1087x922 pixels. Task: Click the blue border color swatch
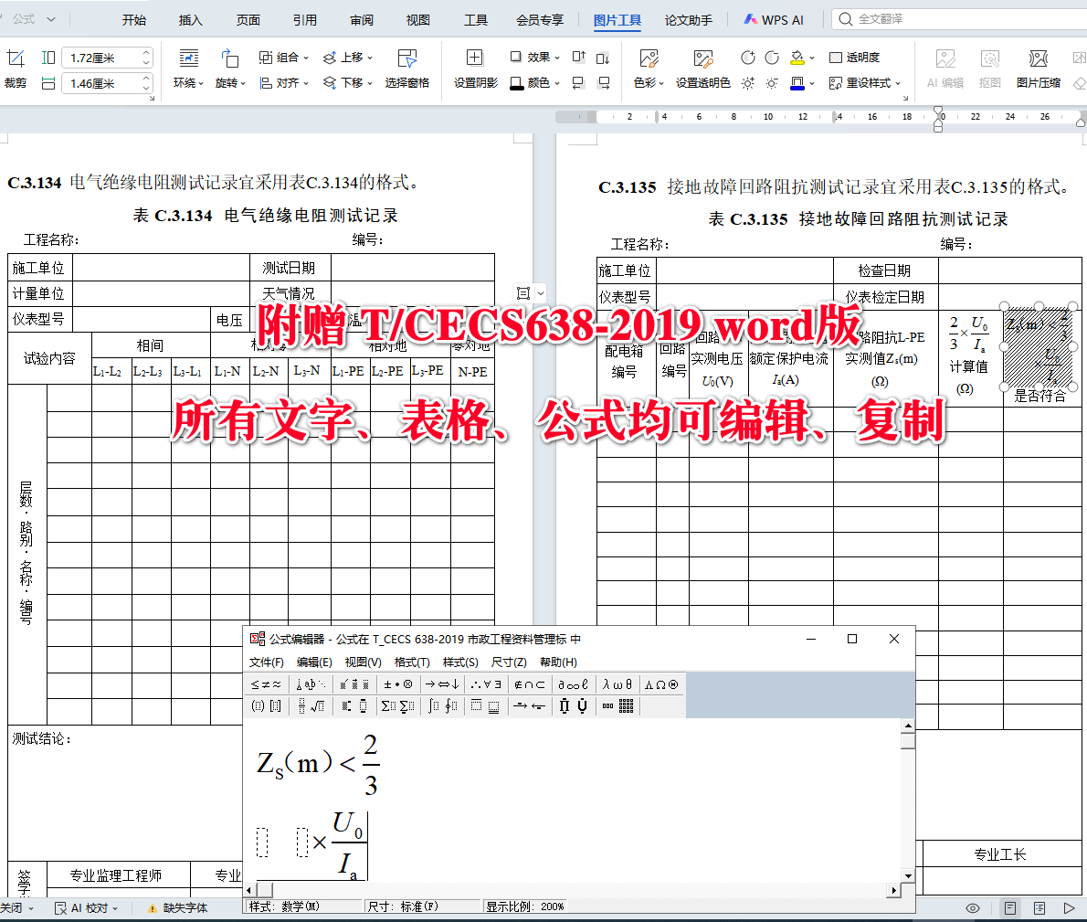(x=797, y=83)
